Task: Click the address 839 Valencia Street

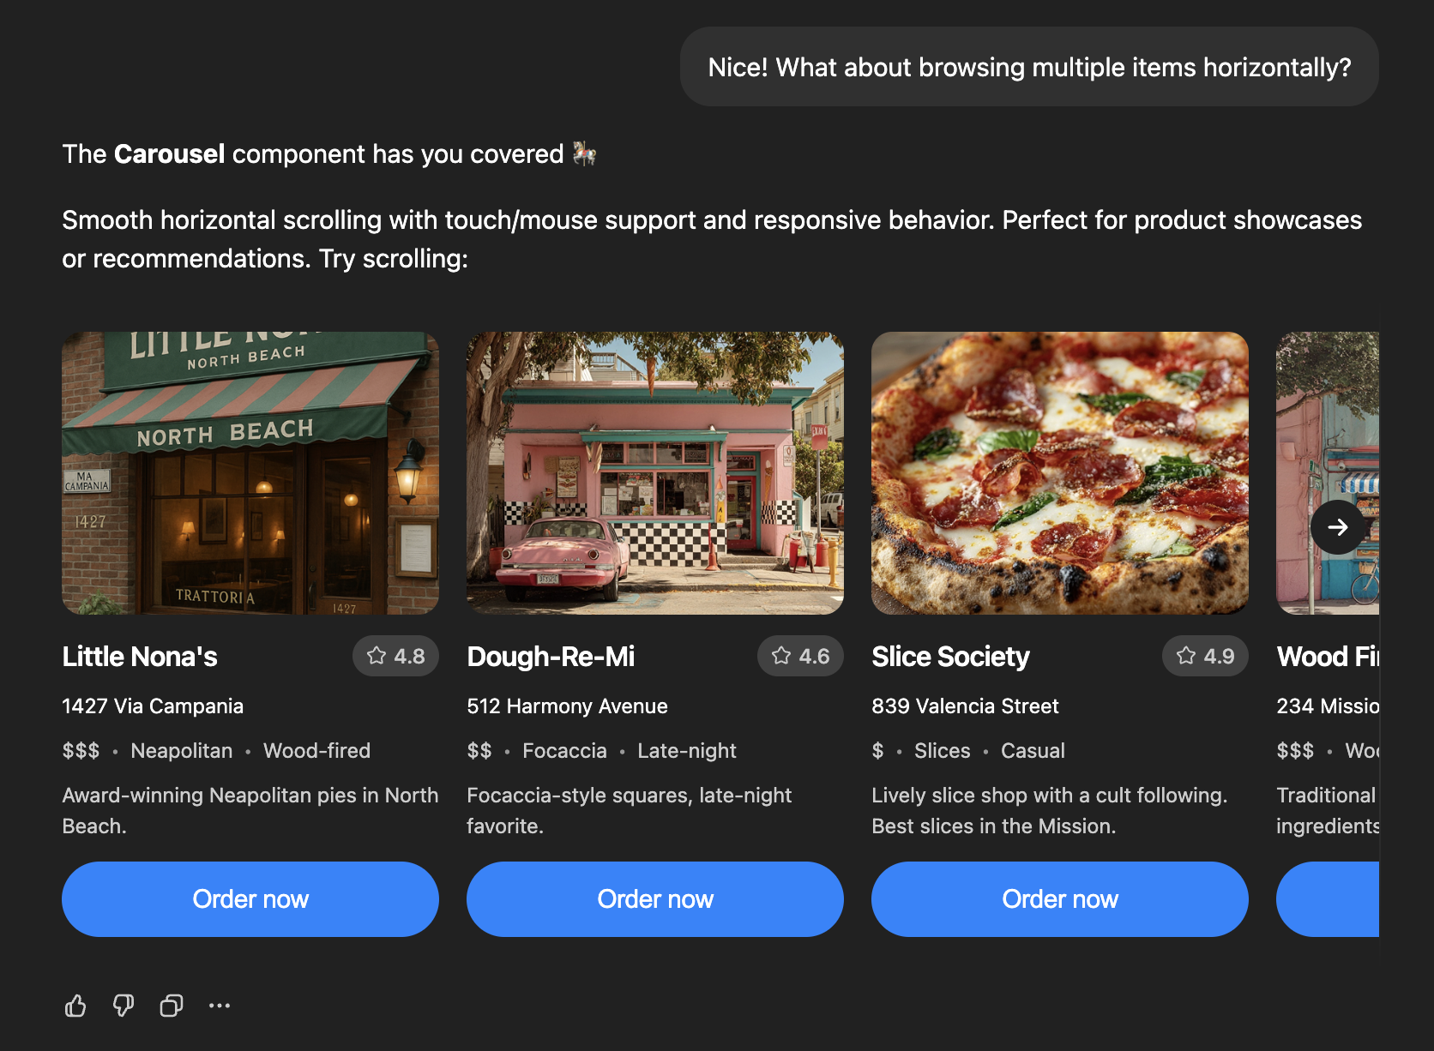Action: click(x=965, y=706)
